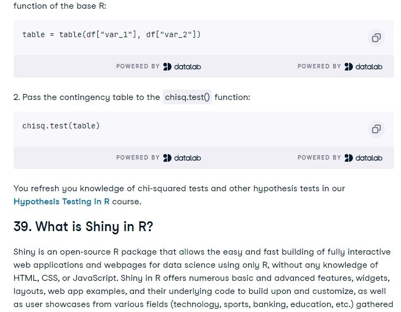The height and width of the screenshot is (312, 401).
Task: Click the Shiny open-source package paragraph
Action: coord(203,279)
